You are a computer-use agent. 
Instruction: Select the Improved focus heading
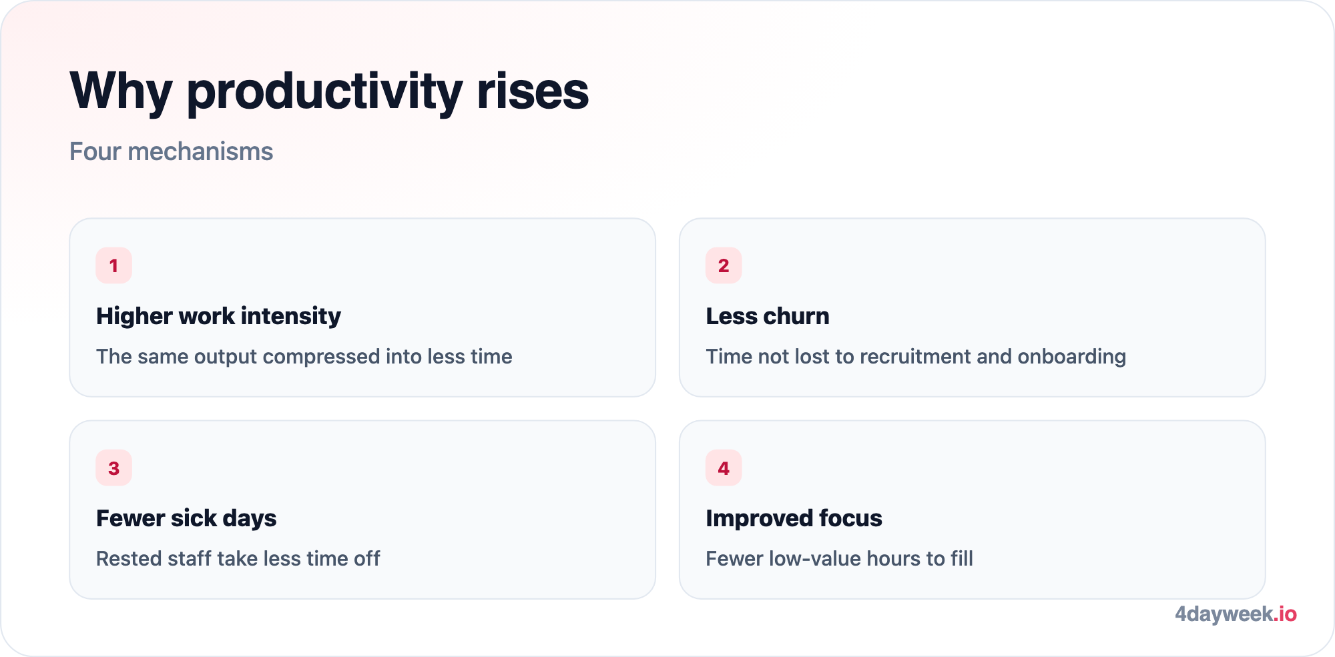(x=794, y=518)
